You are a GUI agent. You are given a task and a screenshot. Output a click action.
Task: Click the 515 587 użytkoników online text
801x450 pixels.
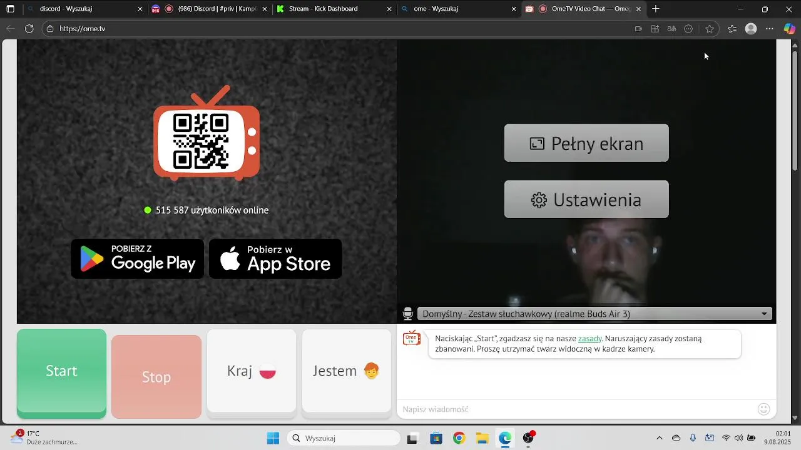pyautogui.click(x=212, y=210)
